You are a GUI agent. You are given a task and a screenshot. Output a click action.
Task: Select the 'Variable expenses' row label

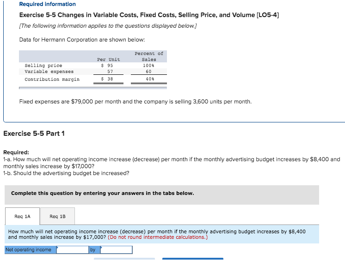[x=49, y=72]
